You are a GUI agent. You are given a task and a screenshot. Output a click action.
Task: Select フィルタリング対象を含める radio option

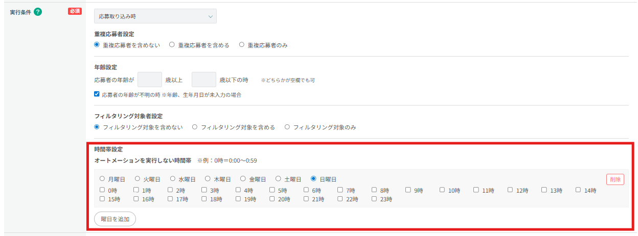195,127
